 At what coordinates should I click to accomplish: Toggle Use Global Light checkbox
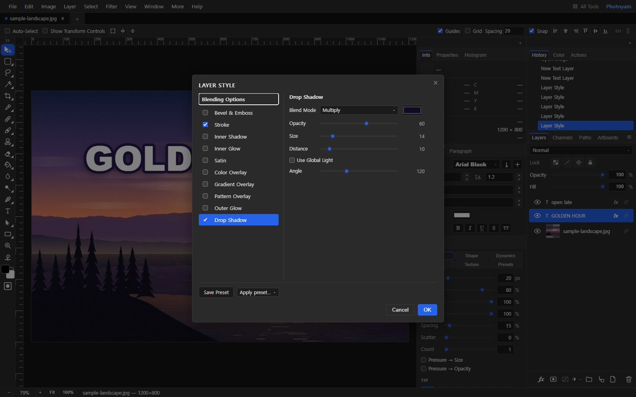[x=292, y=160]
